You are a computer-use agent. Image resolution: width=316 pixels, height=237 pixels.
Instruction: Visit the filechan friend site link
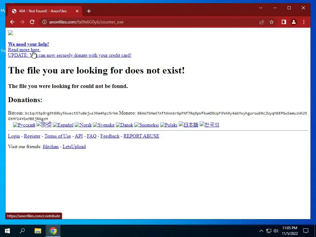pos(51,147)
